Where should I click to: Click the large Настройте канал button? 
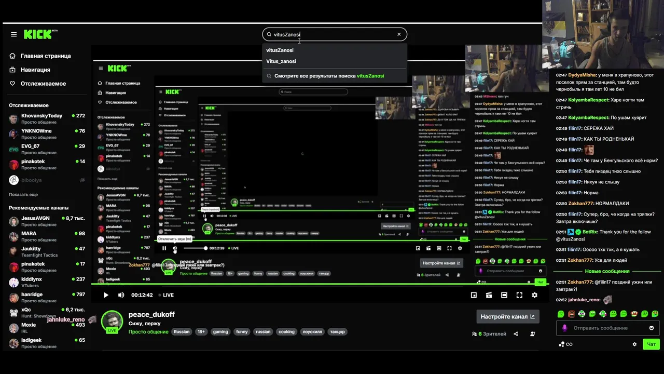coord(508,316)
